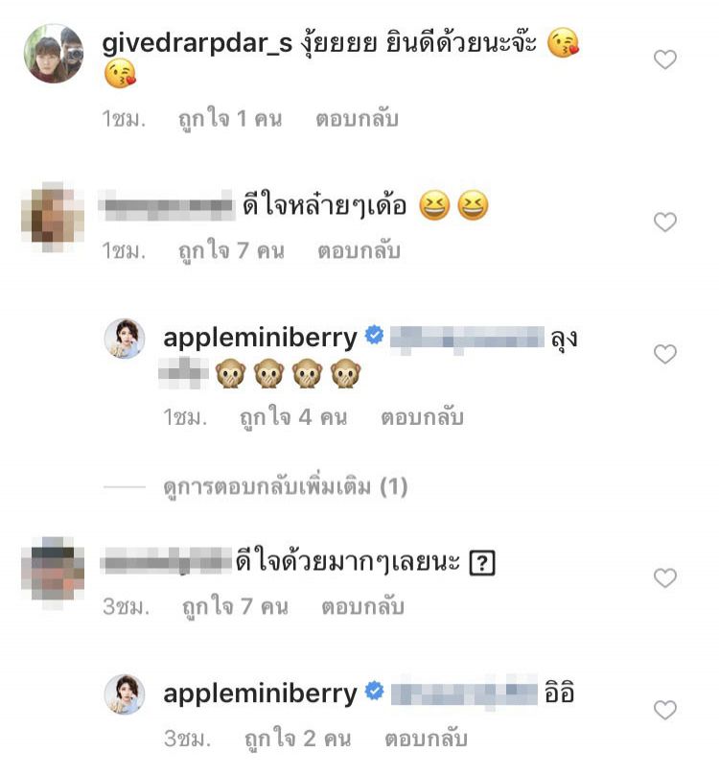Viewport: 719px width, 775px height.
Task: Click ตอบกลับ under the ดีใจหล่ายๆเด้อ comment
Action: (x=359, y=250)
